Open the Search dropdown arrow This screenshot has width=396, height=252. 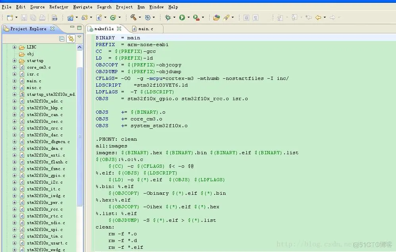tap(233, 17)
